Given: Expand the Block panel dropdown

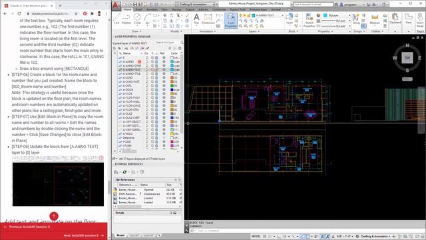Looking at the screenshot, I should (293, 31).
